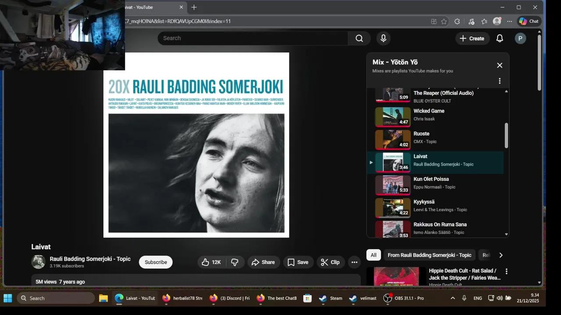
Task: Switch to OBS 31.1.1 taskbar window
Action: (404, 298)
